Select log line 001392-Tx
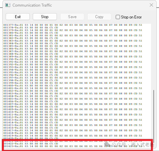This screenshot has width=159, height=151. point(31,65)
